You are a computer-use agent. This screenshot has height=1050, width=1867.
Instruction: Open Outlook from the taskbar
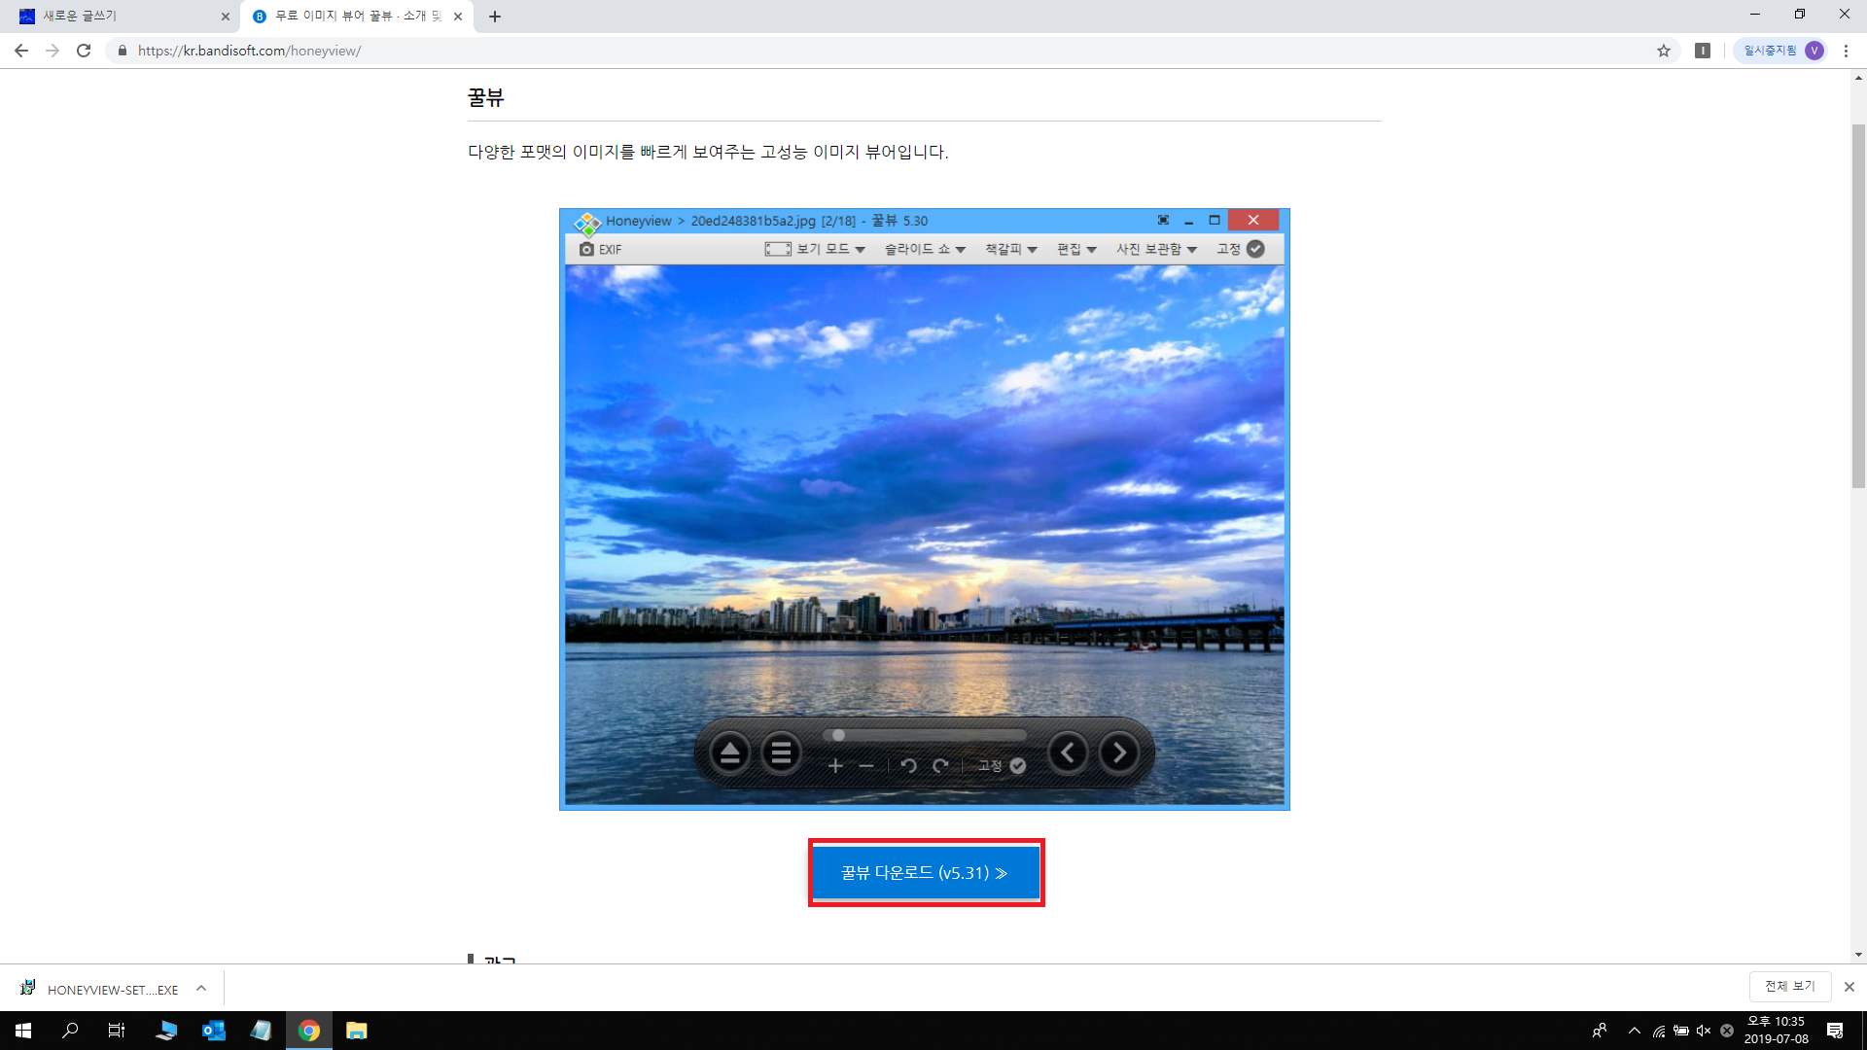point(214,1031)
